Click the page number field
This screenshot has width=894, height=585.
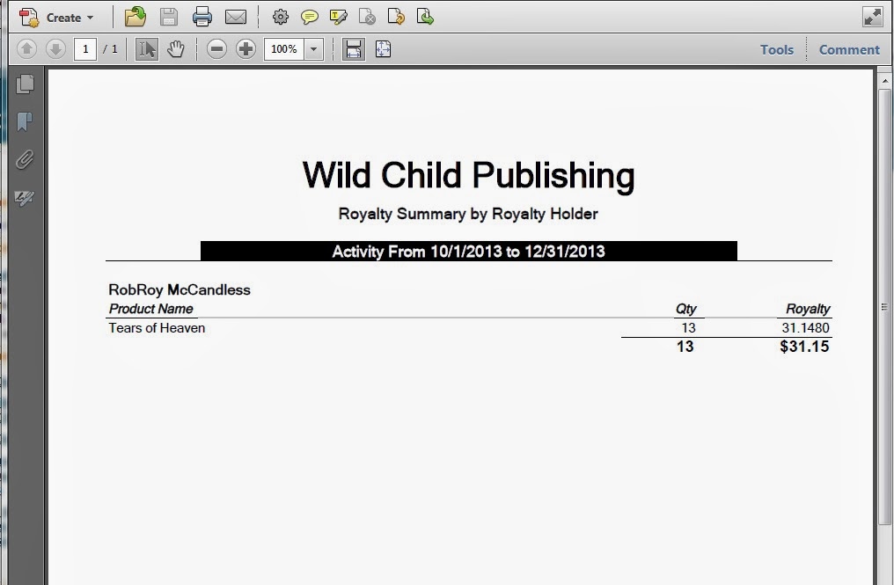(x=85, y=49)
